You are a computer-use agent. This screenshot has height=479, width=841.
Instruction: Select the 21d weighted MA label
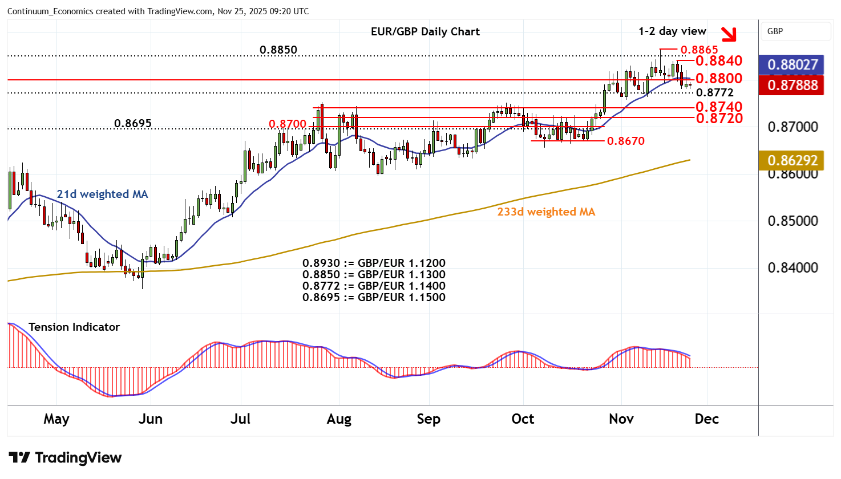click(102, 194)
